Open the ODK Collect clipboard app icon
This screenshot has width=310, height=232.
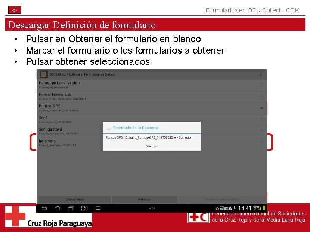pos(43,74)
